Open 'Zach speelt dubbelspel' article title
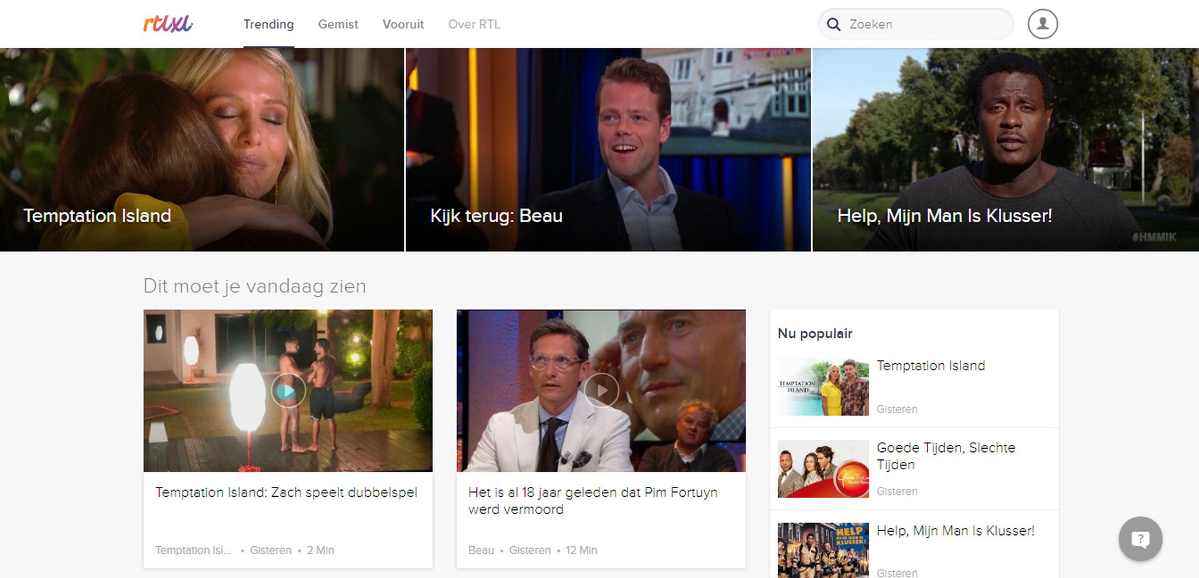 [x=286, y=492]
